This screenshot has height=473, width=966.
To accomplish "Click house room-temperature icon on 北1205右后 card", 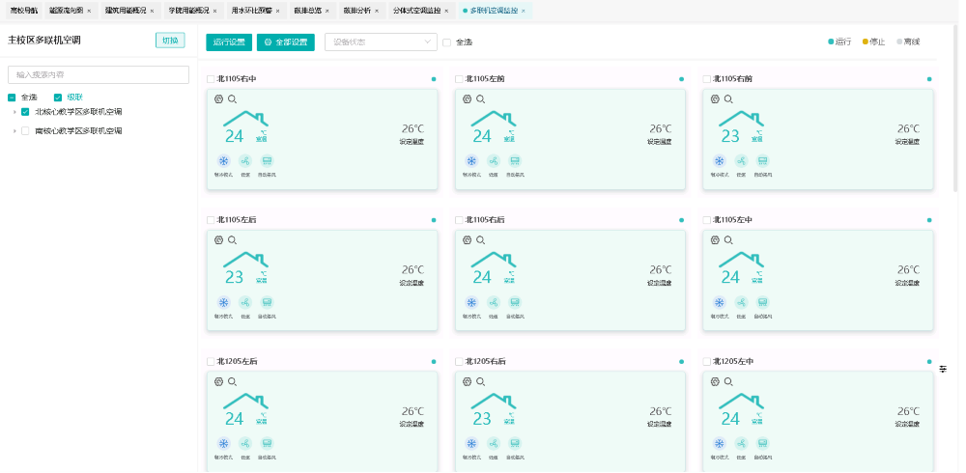I will pyautogui.click(x=494, y=402).
